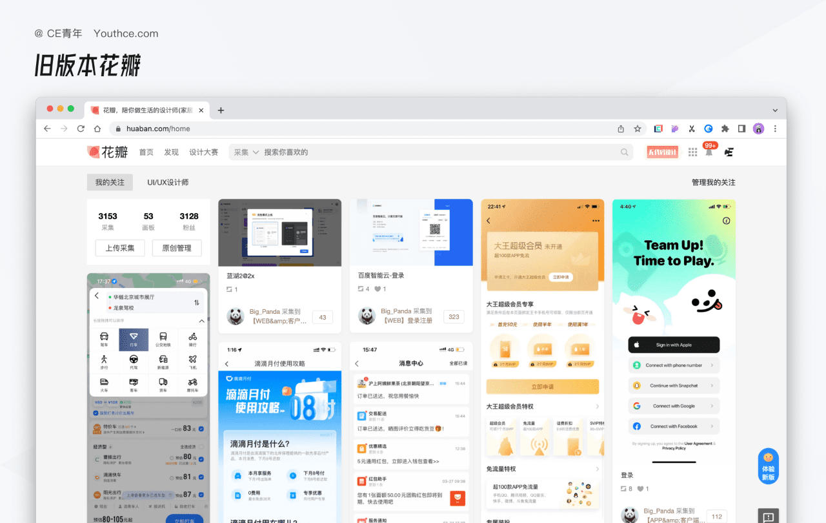Screen dimensions: 826x523
Task: Click repin icon under 百度智能云-登录
Action: pos(361,289)
